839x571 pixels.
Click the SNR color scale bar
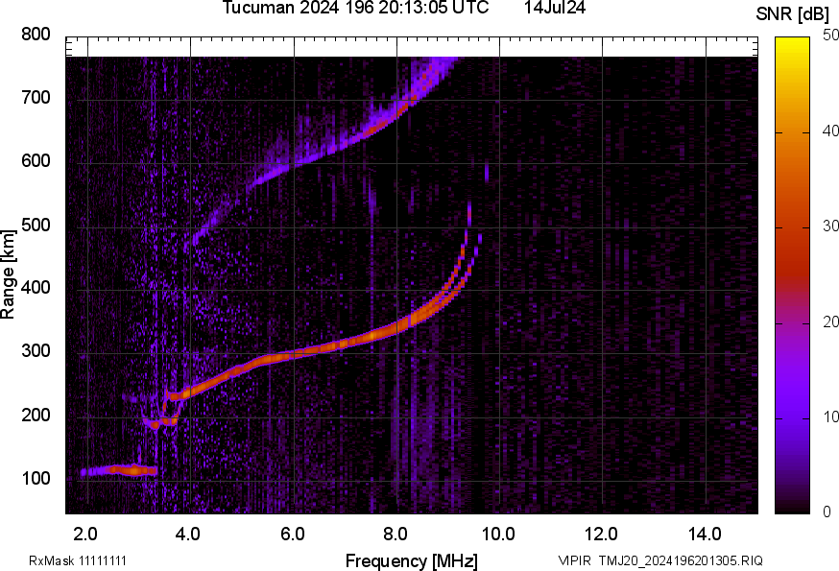pyautogui.click(x=793, y=275)
